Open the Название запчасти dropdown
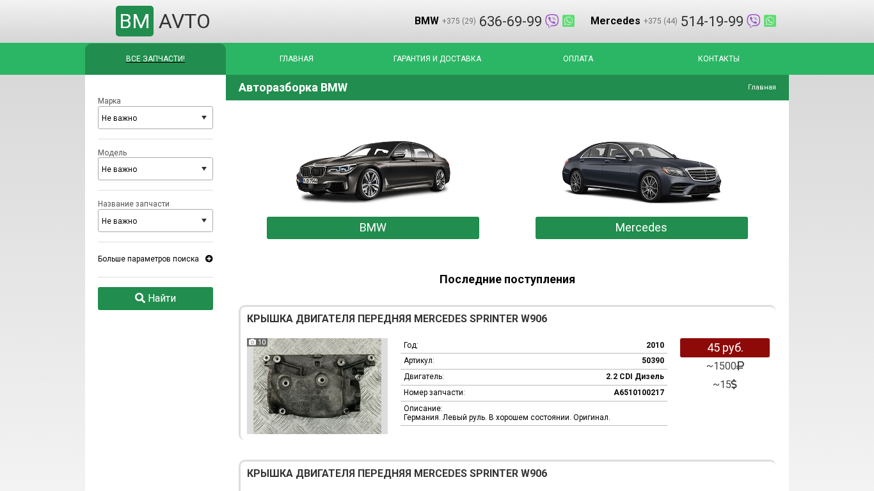The width and height of the screenshot is (874, 491). point(155,221)
